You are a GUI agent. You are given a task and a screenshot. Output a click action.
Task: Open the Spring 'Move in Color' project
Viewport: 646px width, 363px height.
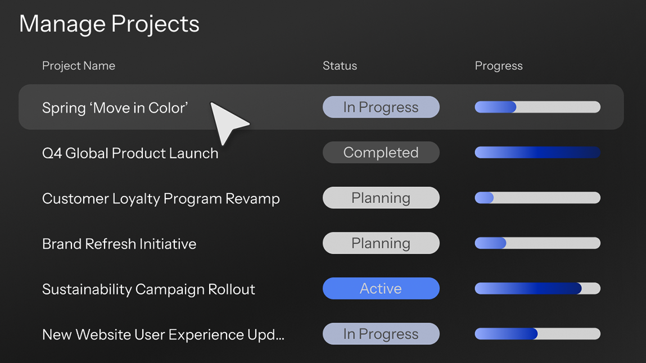click(x=115, y=107)
